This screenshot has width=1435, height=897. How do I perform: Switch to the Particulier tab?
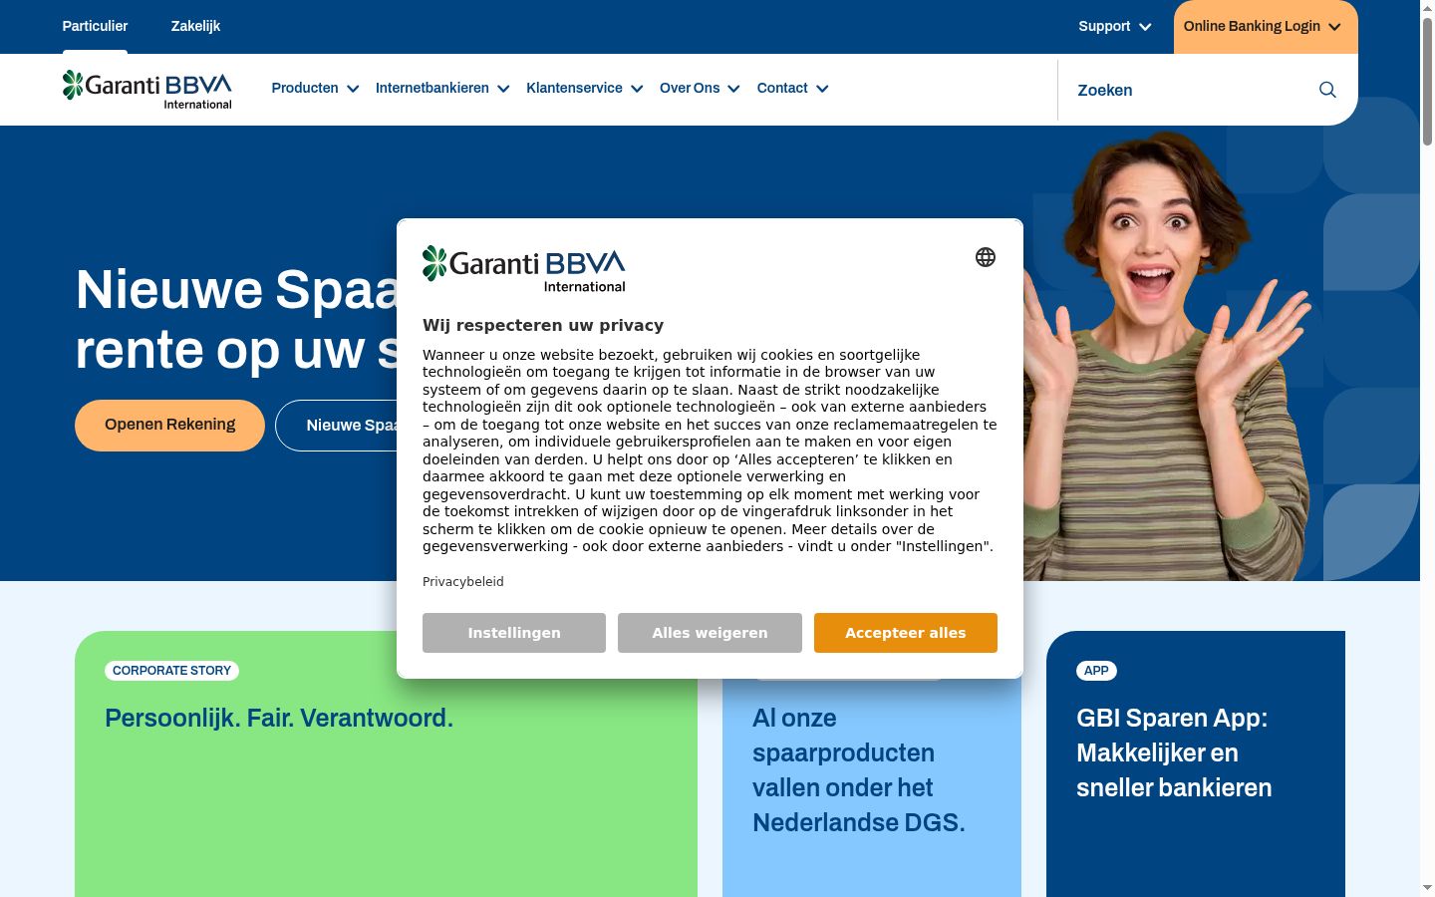click(95, 26)
